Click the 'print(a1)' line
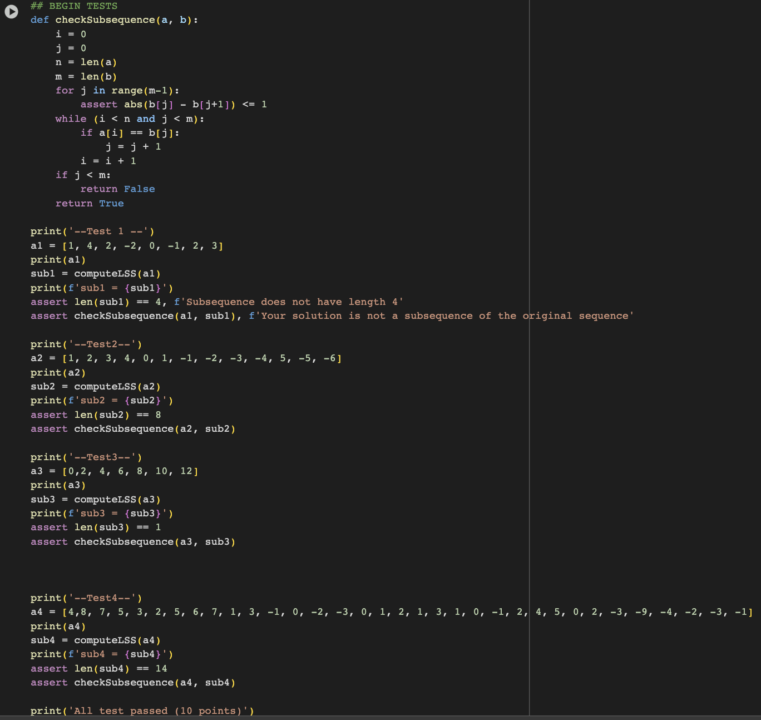This screenshot has width=761, height=720. coord(58,260)
